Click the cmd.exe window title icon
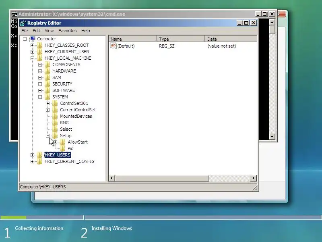Image resolution: width=322 pixels, height=242 pixels. (x=14, y=14)
